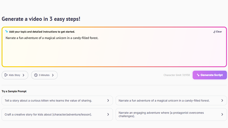
Task: Expand the Kids Story chevron
Action: point(23,75)
